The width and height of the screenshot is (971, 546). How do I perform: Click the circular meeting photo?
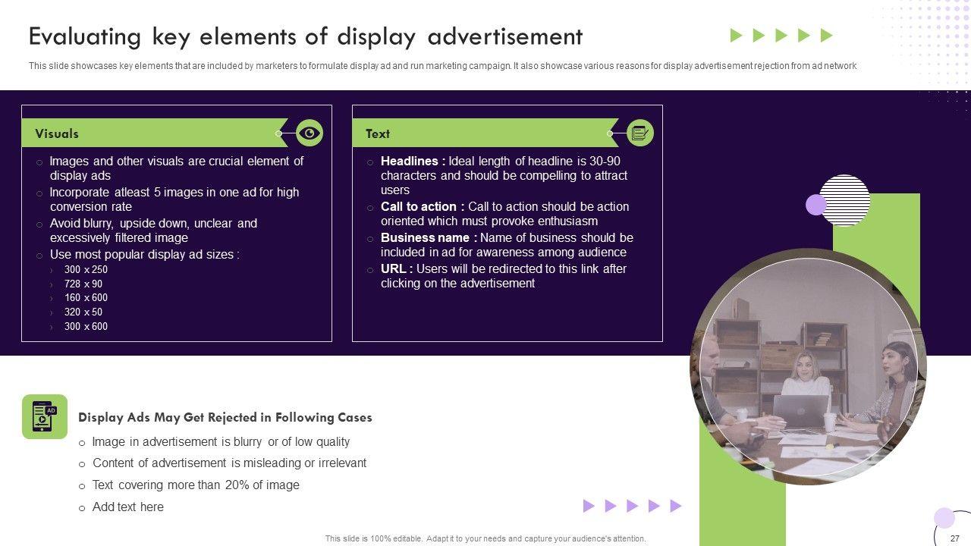[807, 368]
